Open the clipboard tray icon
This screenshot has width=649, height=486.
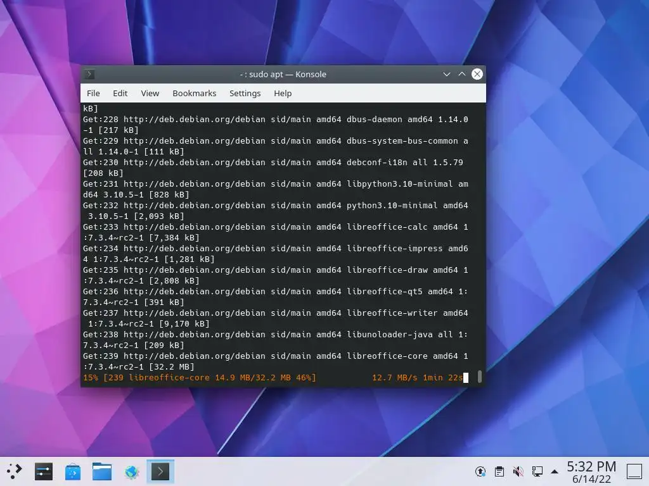coord(499,471)
